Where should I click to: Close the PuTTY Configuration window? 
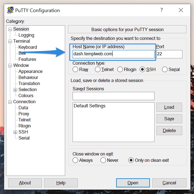[x=181, y=10]
